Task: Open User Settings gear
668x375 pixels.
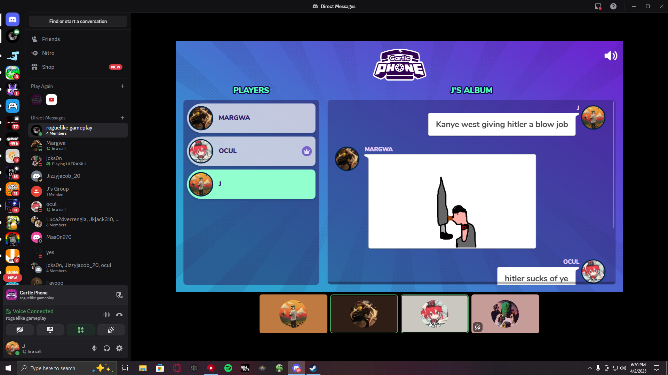Action: coord(119,348)
